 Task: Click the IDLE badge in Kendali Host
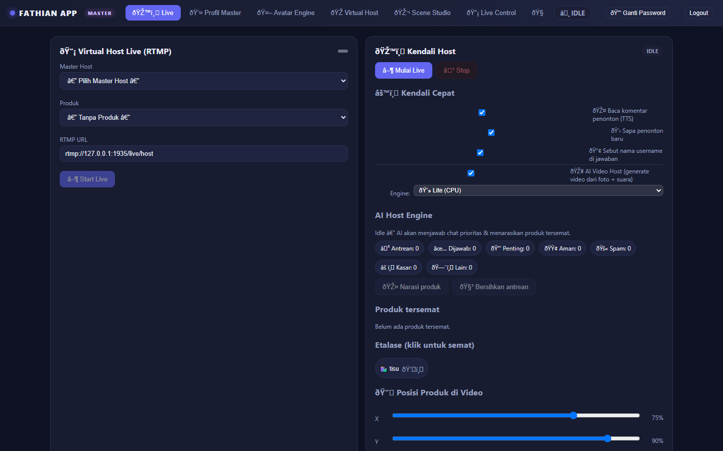[652, 51]
